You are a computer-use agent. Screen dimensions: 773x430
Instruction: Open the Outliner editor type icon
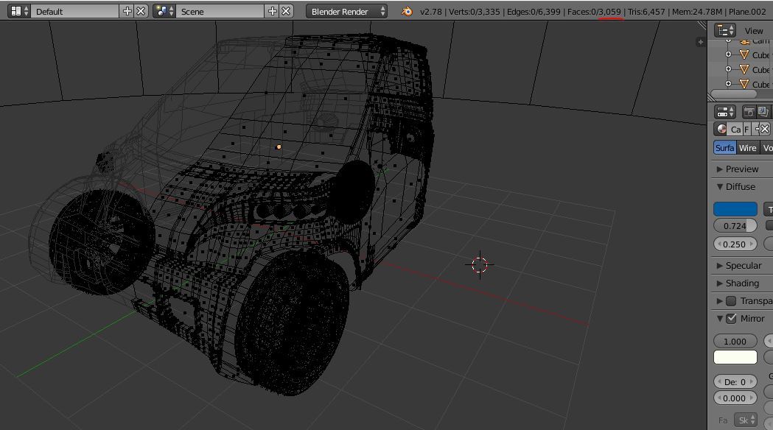point(726,30)
